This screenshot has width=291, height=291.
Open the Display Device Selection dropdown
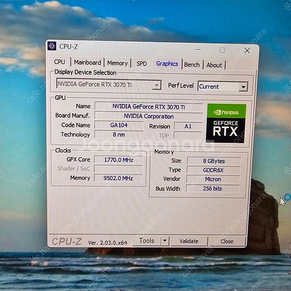[109, 85]
